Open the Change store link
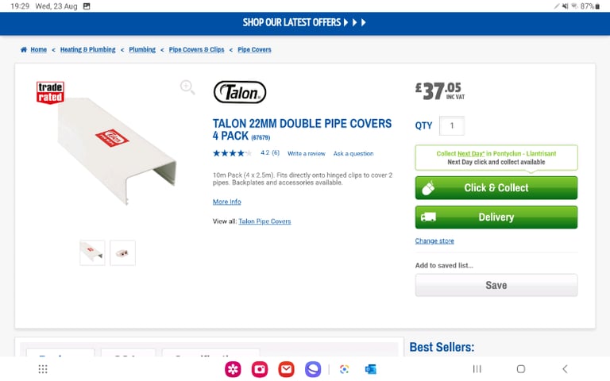The height and width of the screenshot is (381, 610). [x=434, y=241]
